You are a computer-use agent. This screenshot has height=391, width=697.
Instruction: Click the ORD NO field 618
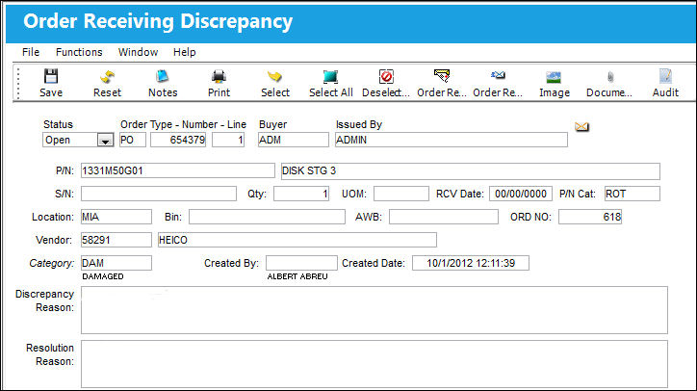click(590, 217)
